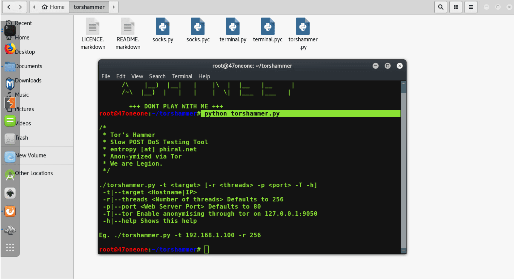This screenshot has width=514, height=280.
Task: Open the terminal View menu
Action: coord(137,76)
